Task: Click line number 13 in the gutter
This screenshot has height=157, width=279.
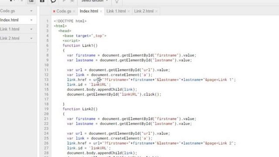Action: pyautogui.click(x=47, y=80)
